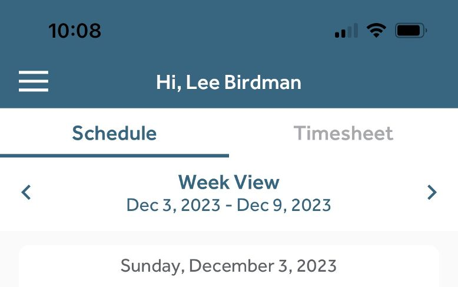Tap the Wi-Fi status icon
The image size is (458, 287).
click(376, 31)
